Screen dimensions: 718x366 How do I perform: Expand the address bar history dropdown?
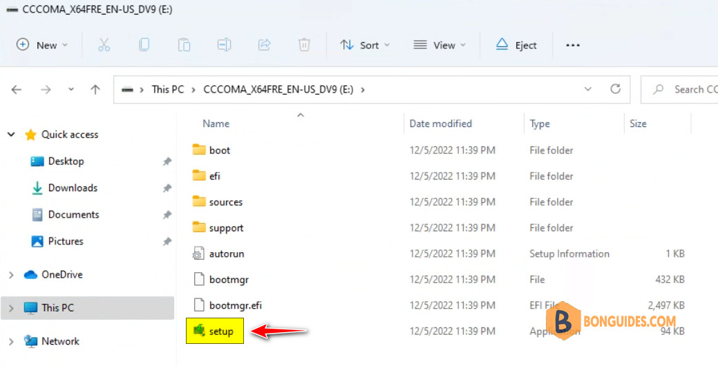(588, 89)
